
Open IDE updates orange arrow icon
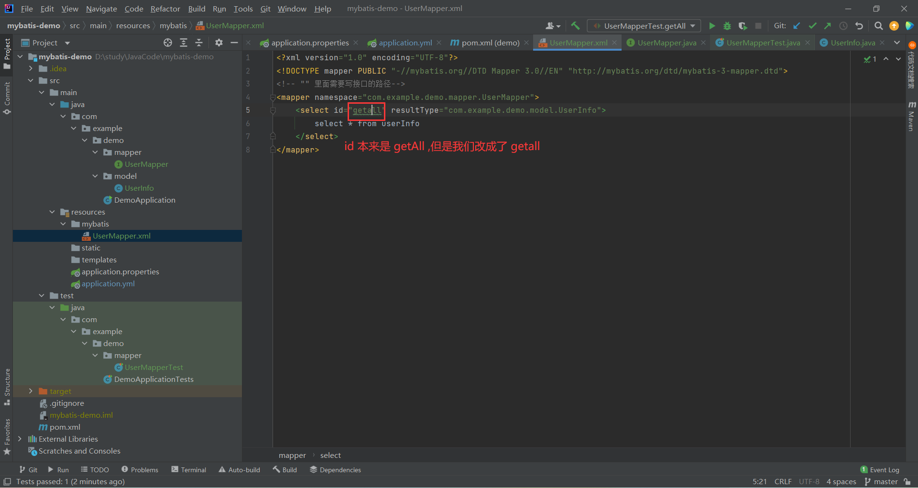pos(894,26)
